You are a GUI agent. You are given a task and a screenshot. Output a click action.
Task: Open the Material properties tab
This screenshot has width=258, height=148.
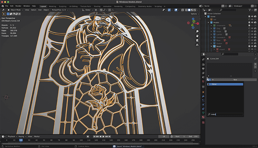pos(203,117)
